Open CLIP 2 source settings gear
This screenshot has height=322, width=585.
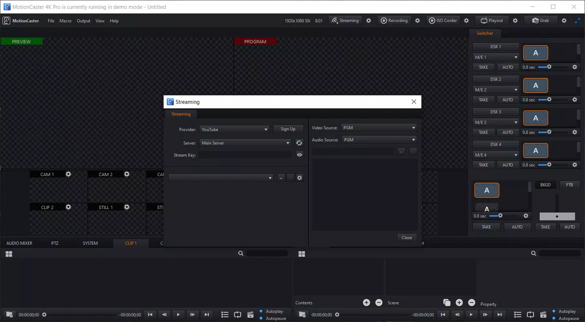click(x=68, y=207)
